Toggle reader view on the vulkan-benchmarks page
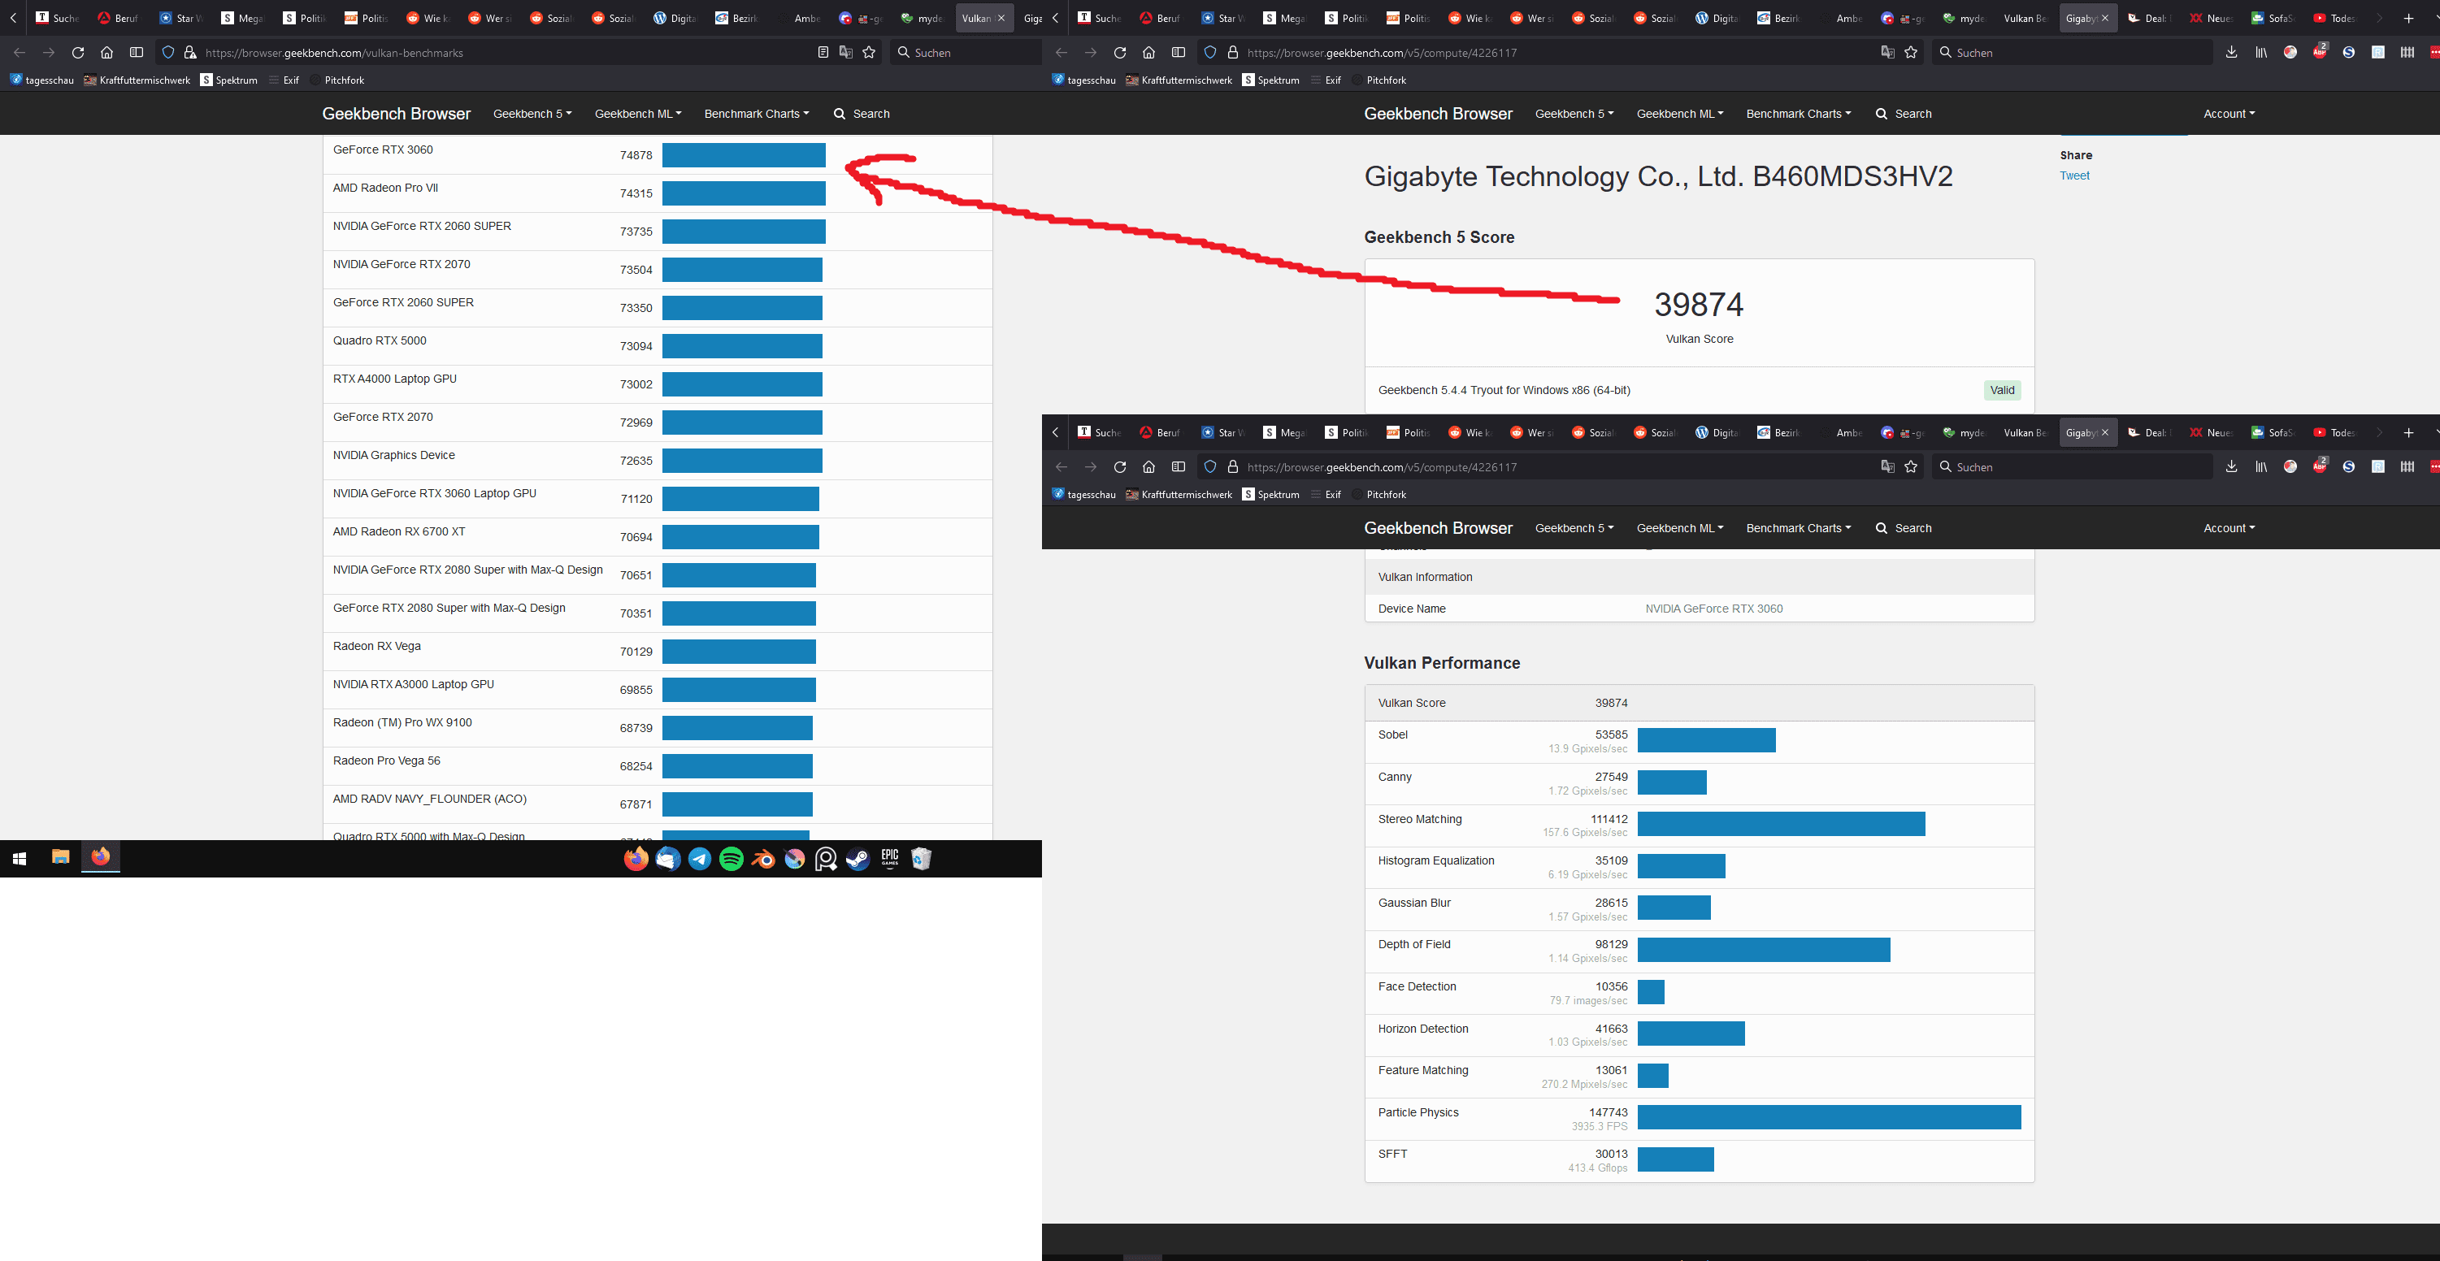 [823, 53]
